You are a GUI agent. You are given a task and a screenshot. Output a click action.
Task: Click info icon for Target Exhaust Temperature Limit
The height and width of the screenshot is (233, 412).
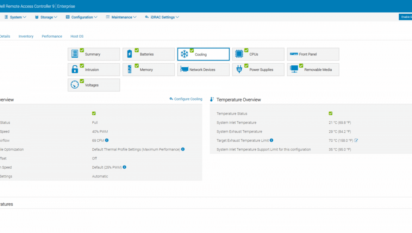point(271,140)
